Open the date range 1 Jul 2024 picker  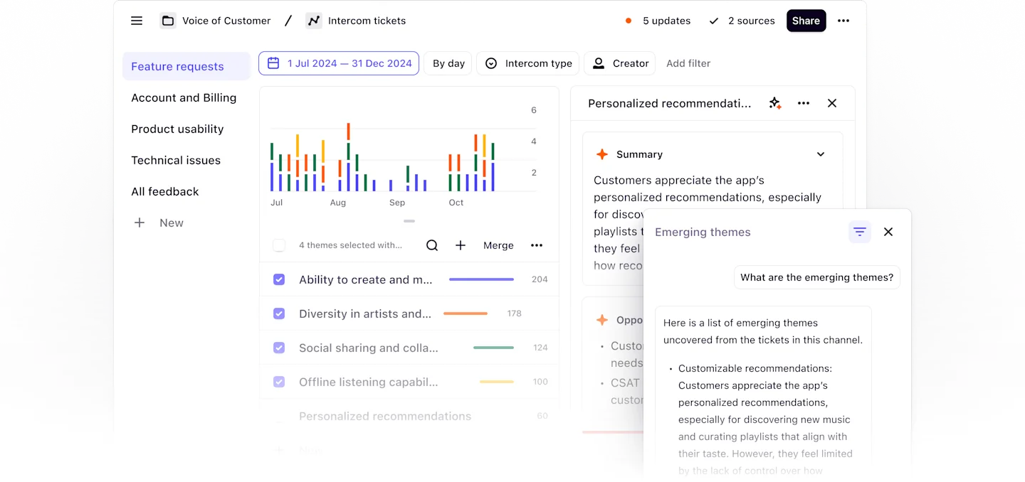(x=339, y=63)
